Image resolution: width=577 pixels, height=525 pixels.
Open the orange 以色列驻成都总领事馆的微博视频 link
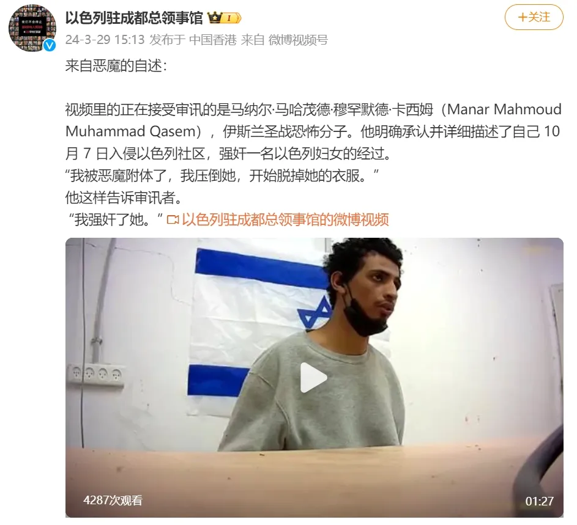(285, 219)
